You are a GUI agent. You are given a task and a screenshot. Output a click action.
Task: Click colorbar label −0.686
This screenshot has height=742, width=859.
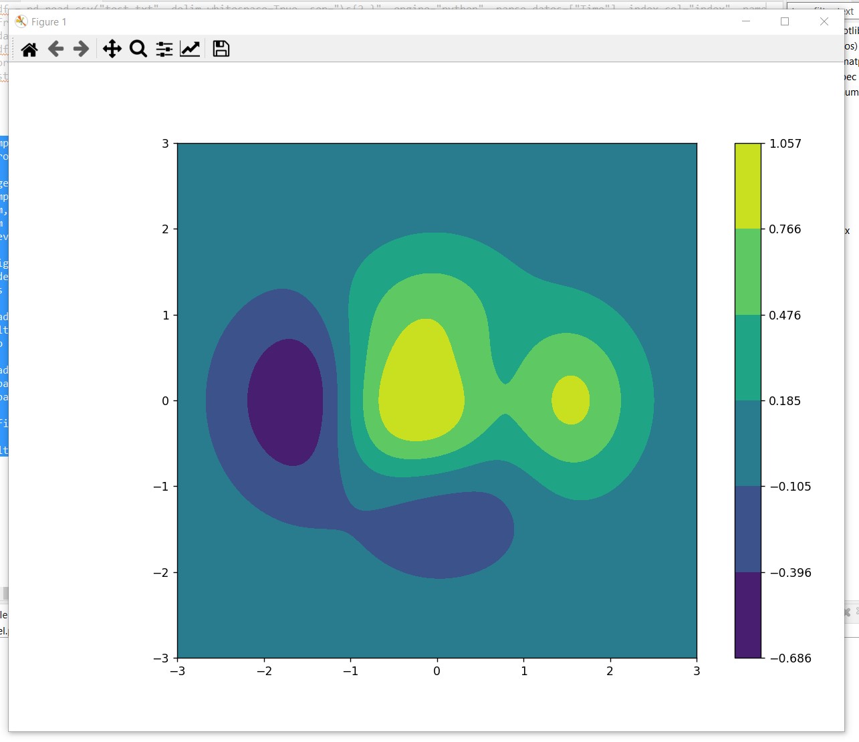pos(790,658)
